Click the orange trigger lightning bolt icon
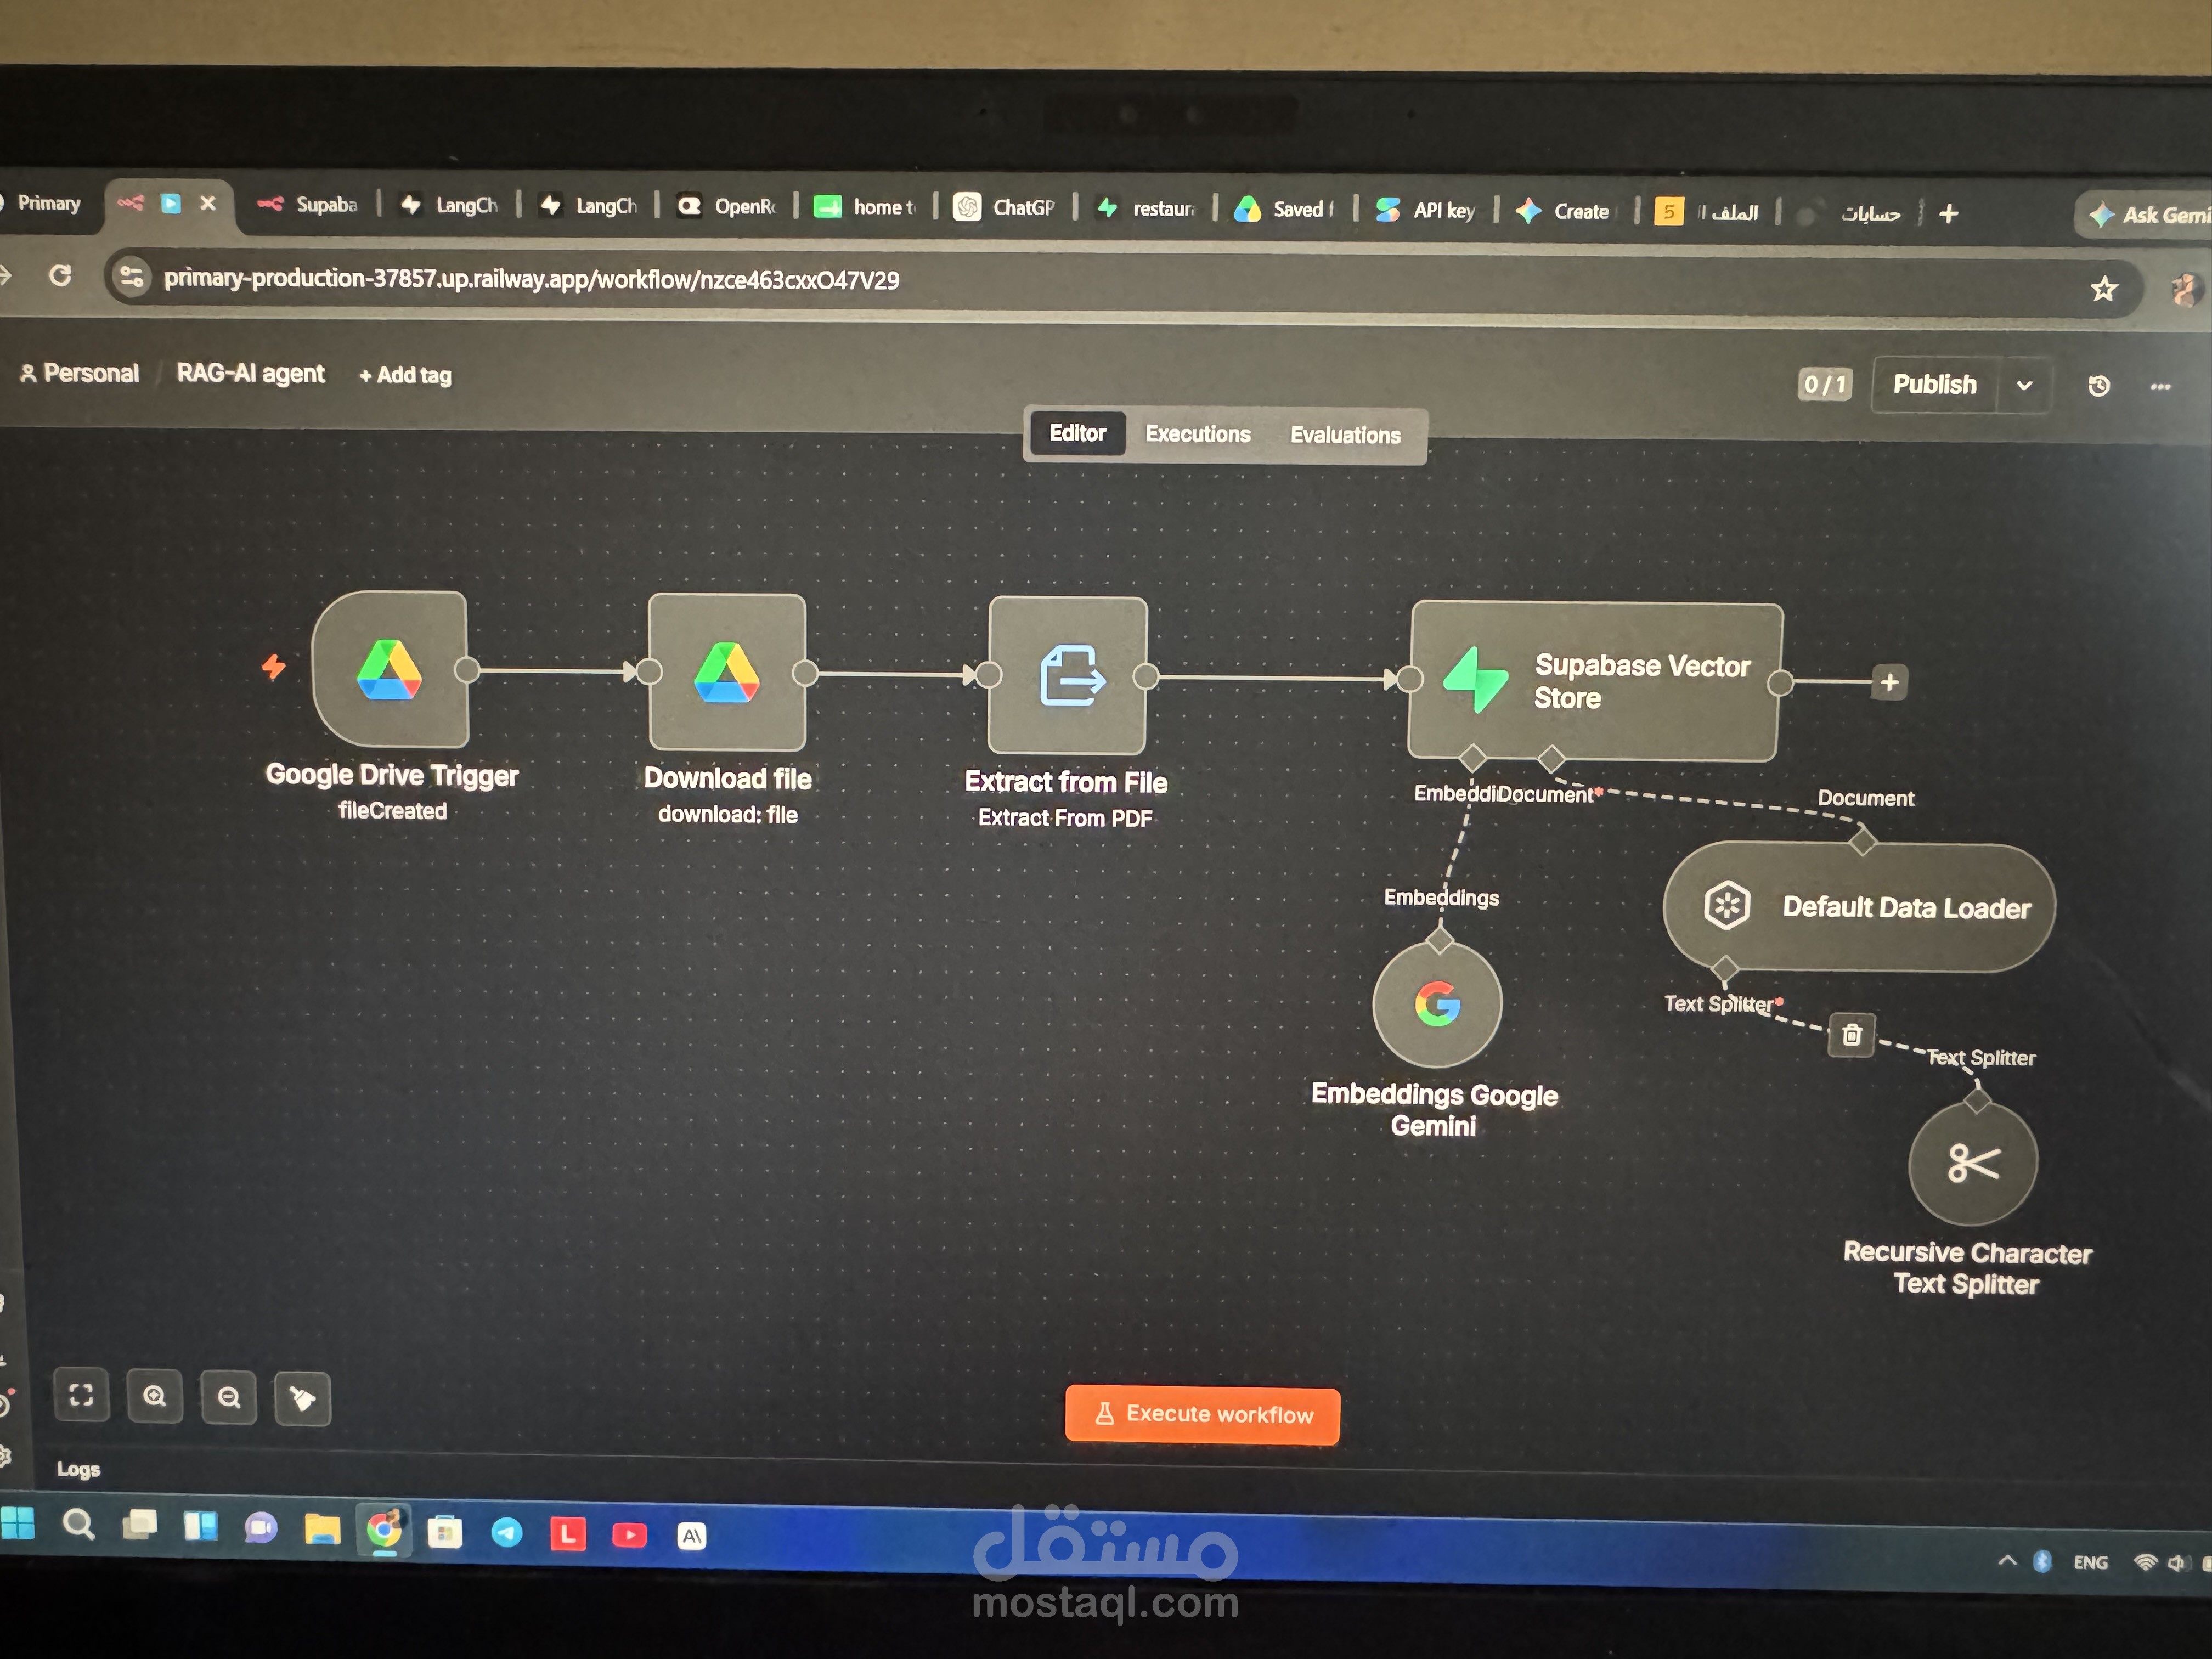Screen dimensions: 2212x1659 (x=273, y=666)
